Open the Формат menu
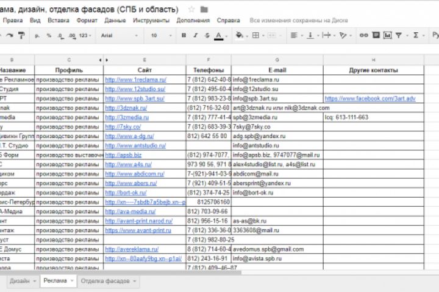Viewport: 439px width, 292px height. pyautogui.click(x=87, y=21)
